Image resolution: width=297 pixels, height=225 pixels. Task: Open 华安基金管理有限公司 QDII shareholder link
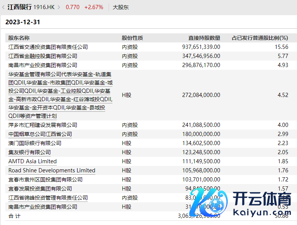[x=61, y=95]
